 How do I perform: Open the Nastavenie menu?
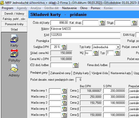(69, 8)
